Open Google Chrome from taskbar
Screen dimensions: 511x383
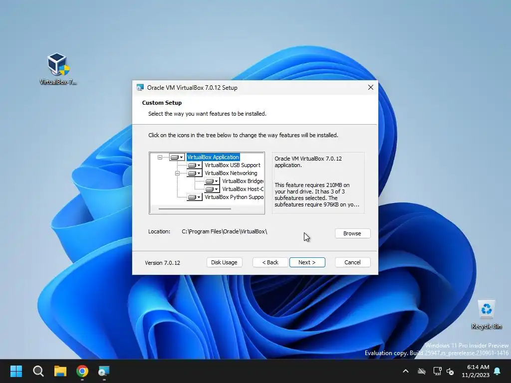click(82, 371)
